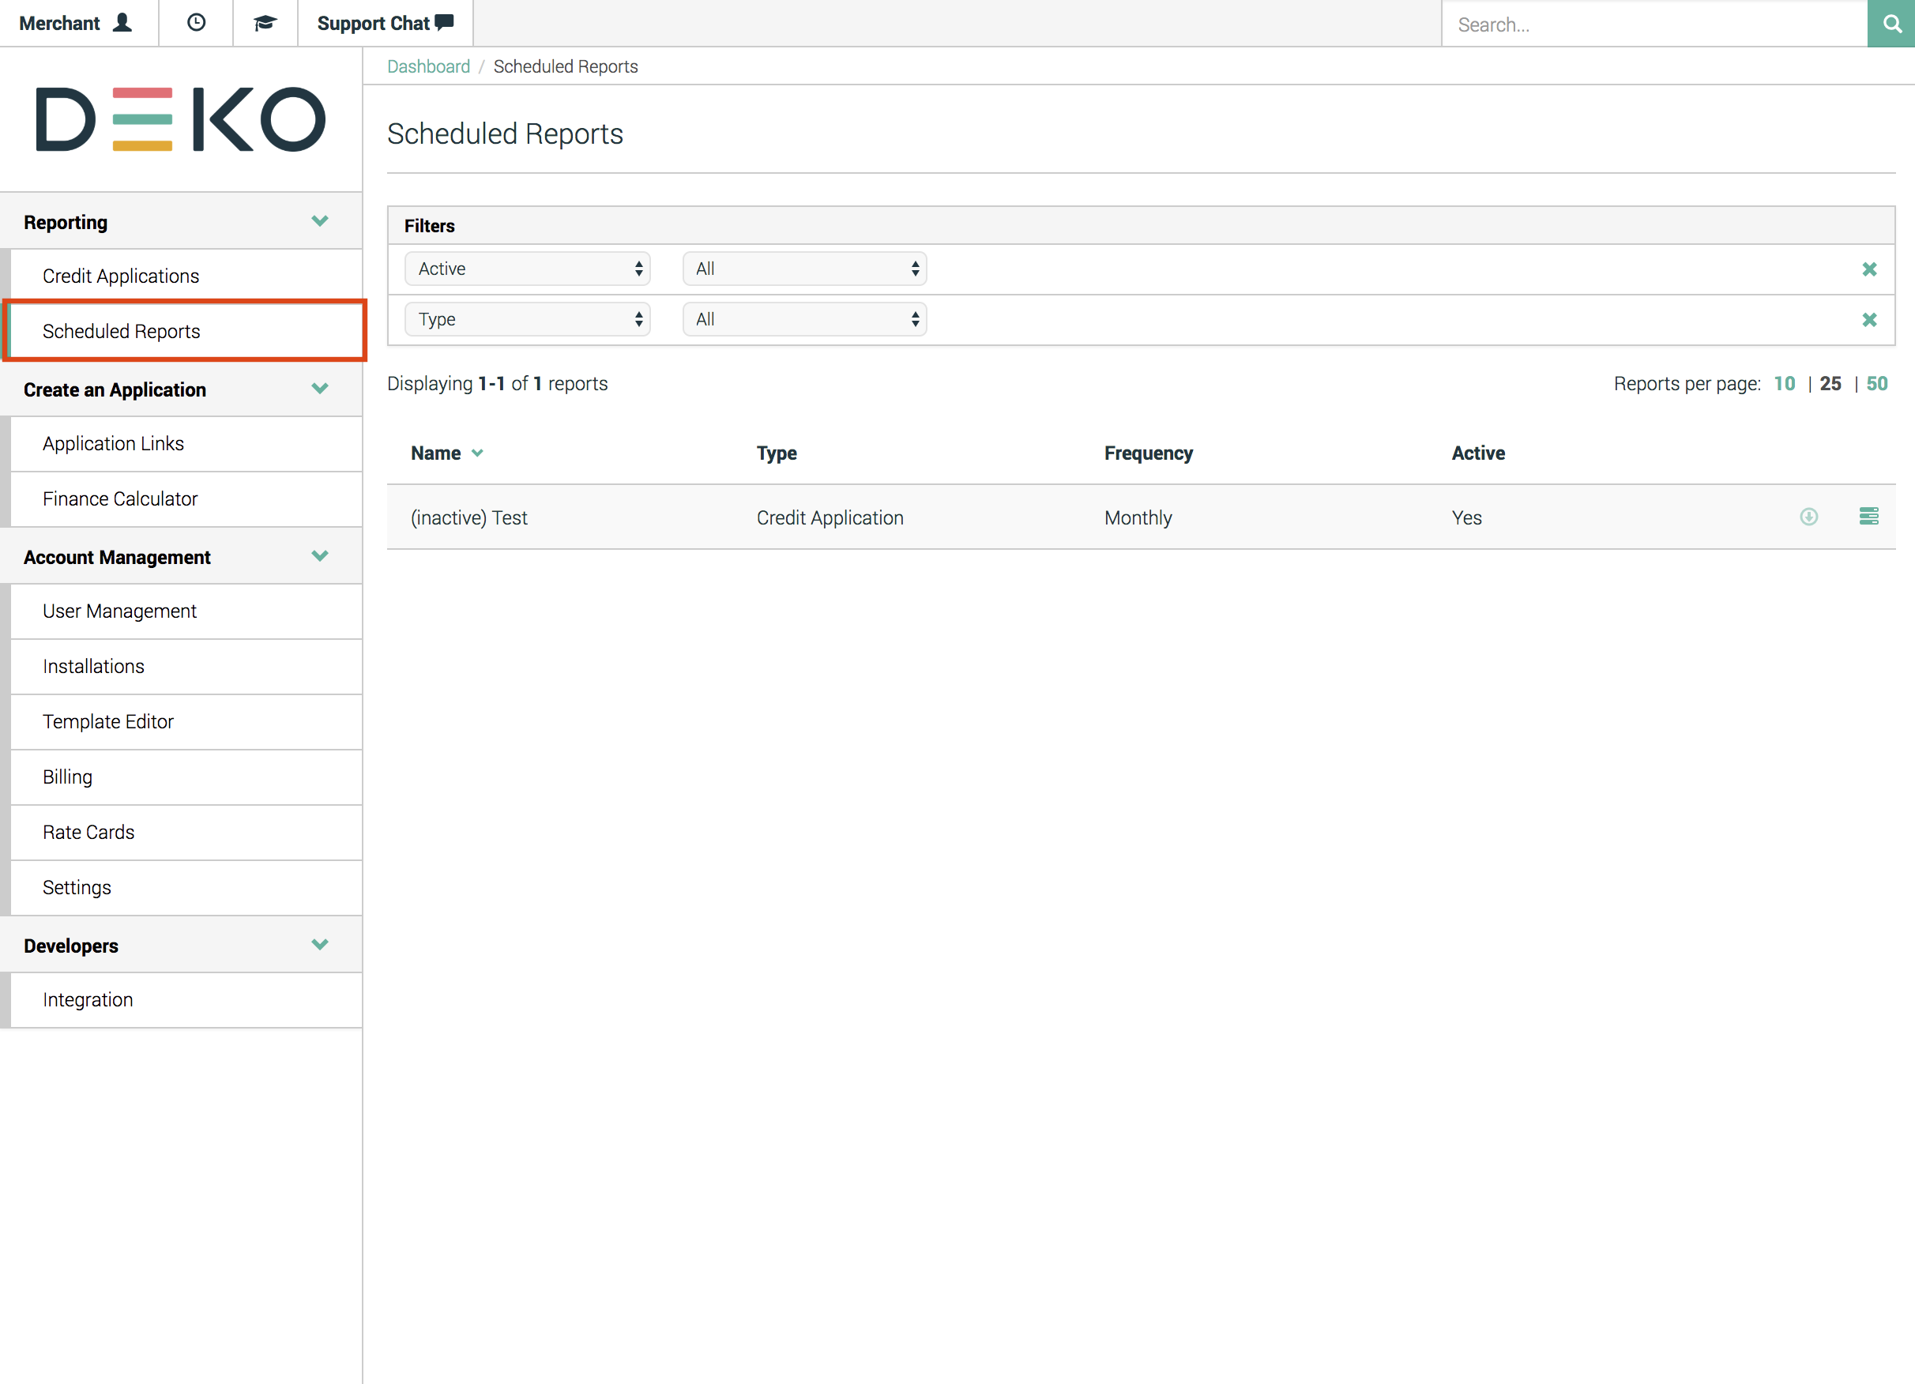Viewport: 1915px width, 1384px height.
Task: Click the Dashboard breadcrumb link
Action: [x=428, y=66]
